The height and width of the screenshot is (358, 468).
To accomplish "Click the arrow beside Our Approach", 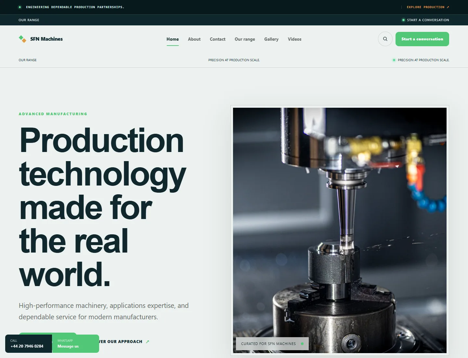I will click(148, 342).
